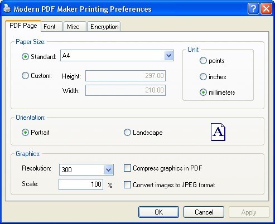Choose millimeters as the unit

pyautogui.click(x=203, y=92)
